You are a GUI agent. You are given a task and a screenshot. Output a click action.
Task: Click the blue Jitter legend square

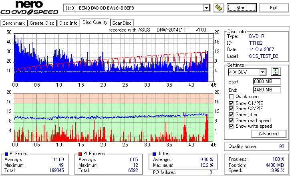[x=154, y=154]
